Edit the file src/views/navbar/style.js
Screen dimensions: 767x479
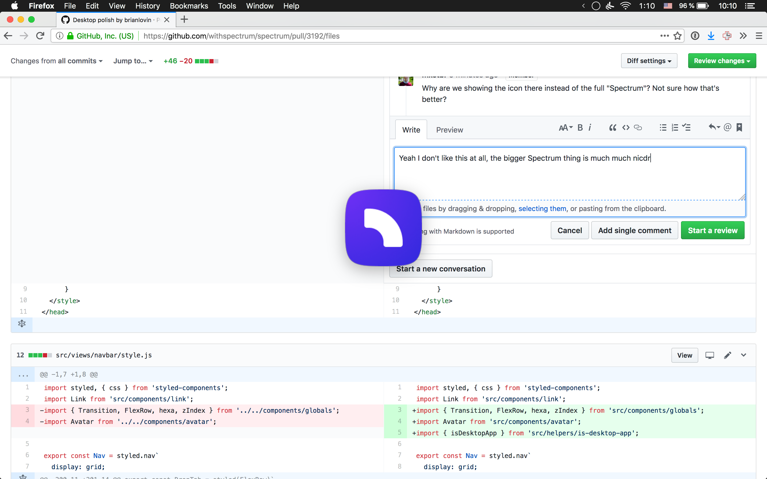[728, 355]
